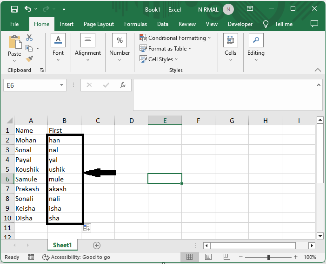Screen dimensions: 326x264
Task: Open the undo history dropdown arrow
Action: click(36, 9)
